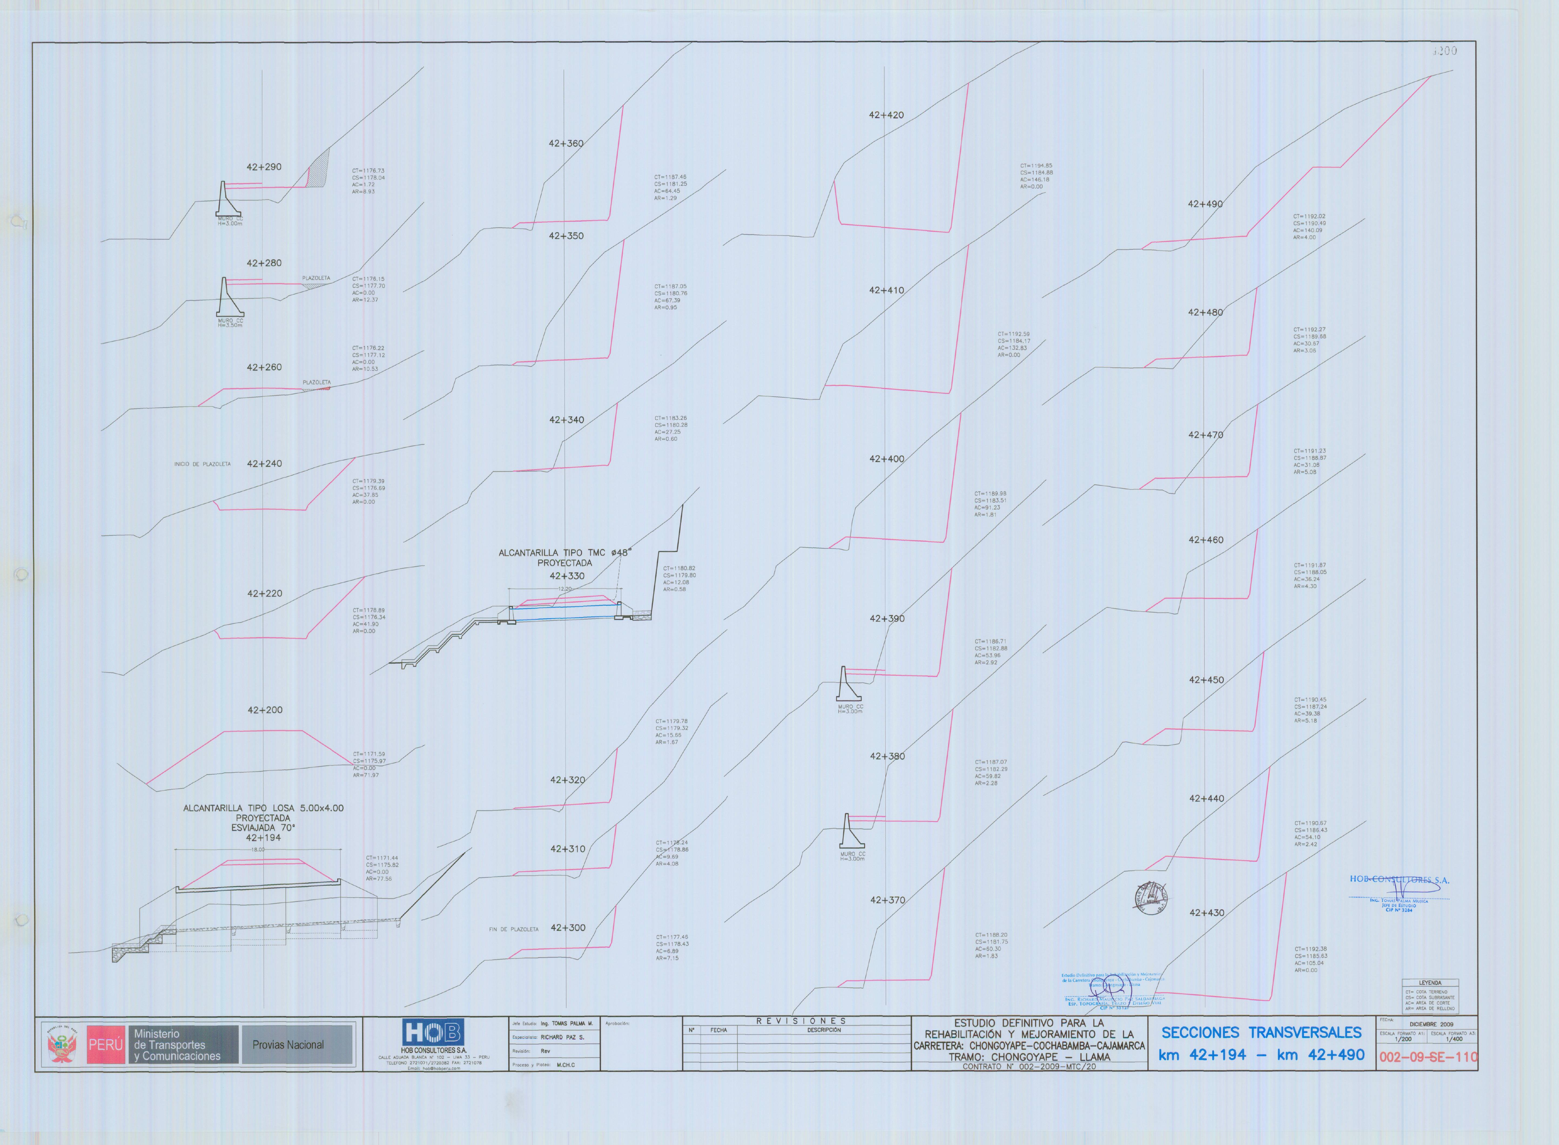Click the section label 42+200
The image size is (1559, 1145).
tap(265, 710)
